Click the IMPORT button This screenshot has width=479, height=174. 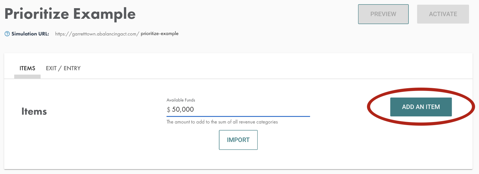238,140
